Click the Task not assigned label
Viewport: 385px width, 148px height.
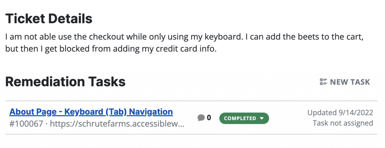(343, 123)
